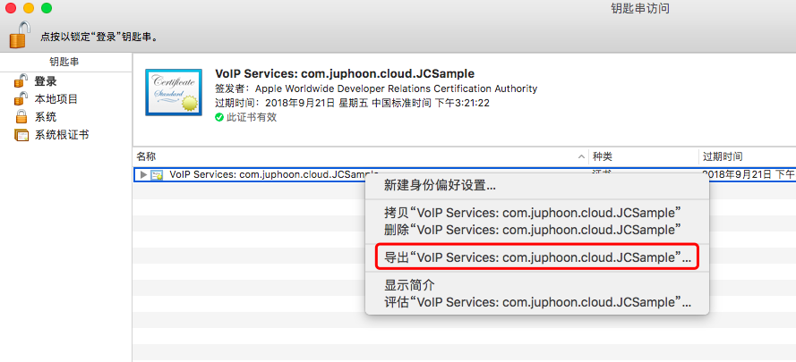796x362 pixels.
Task: Click the 此证书有效 status text
Action: pyautogui.click(x=252, y=118)
